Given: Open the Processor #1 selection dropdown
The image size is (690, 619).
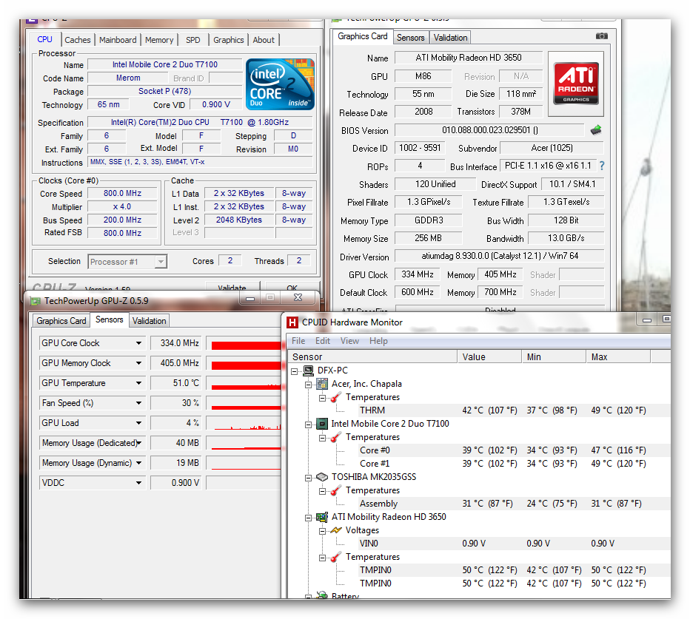Looking at the screenshot, I should point(161,262).
